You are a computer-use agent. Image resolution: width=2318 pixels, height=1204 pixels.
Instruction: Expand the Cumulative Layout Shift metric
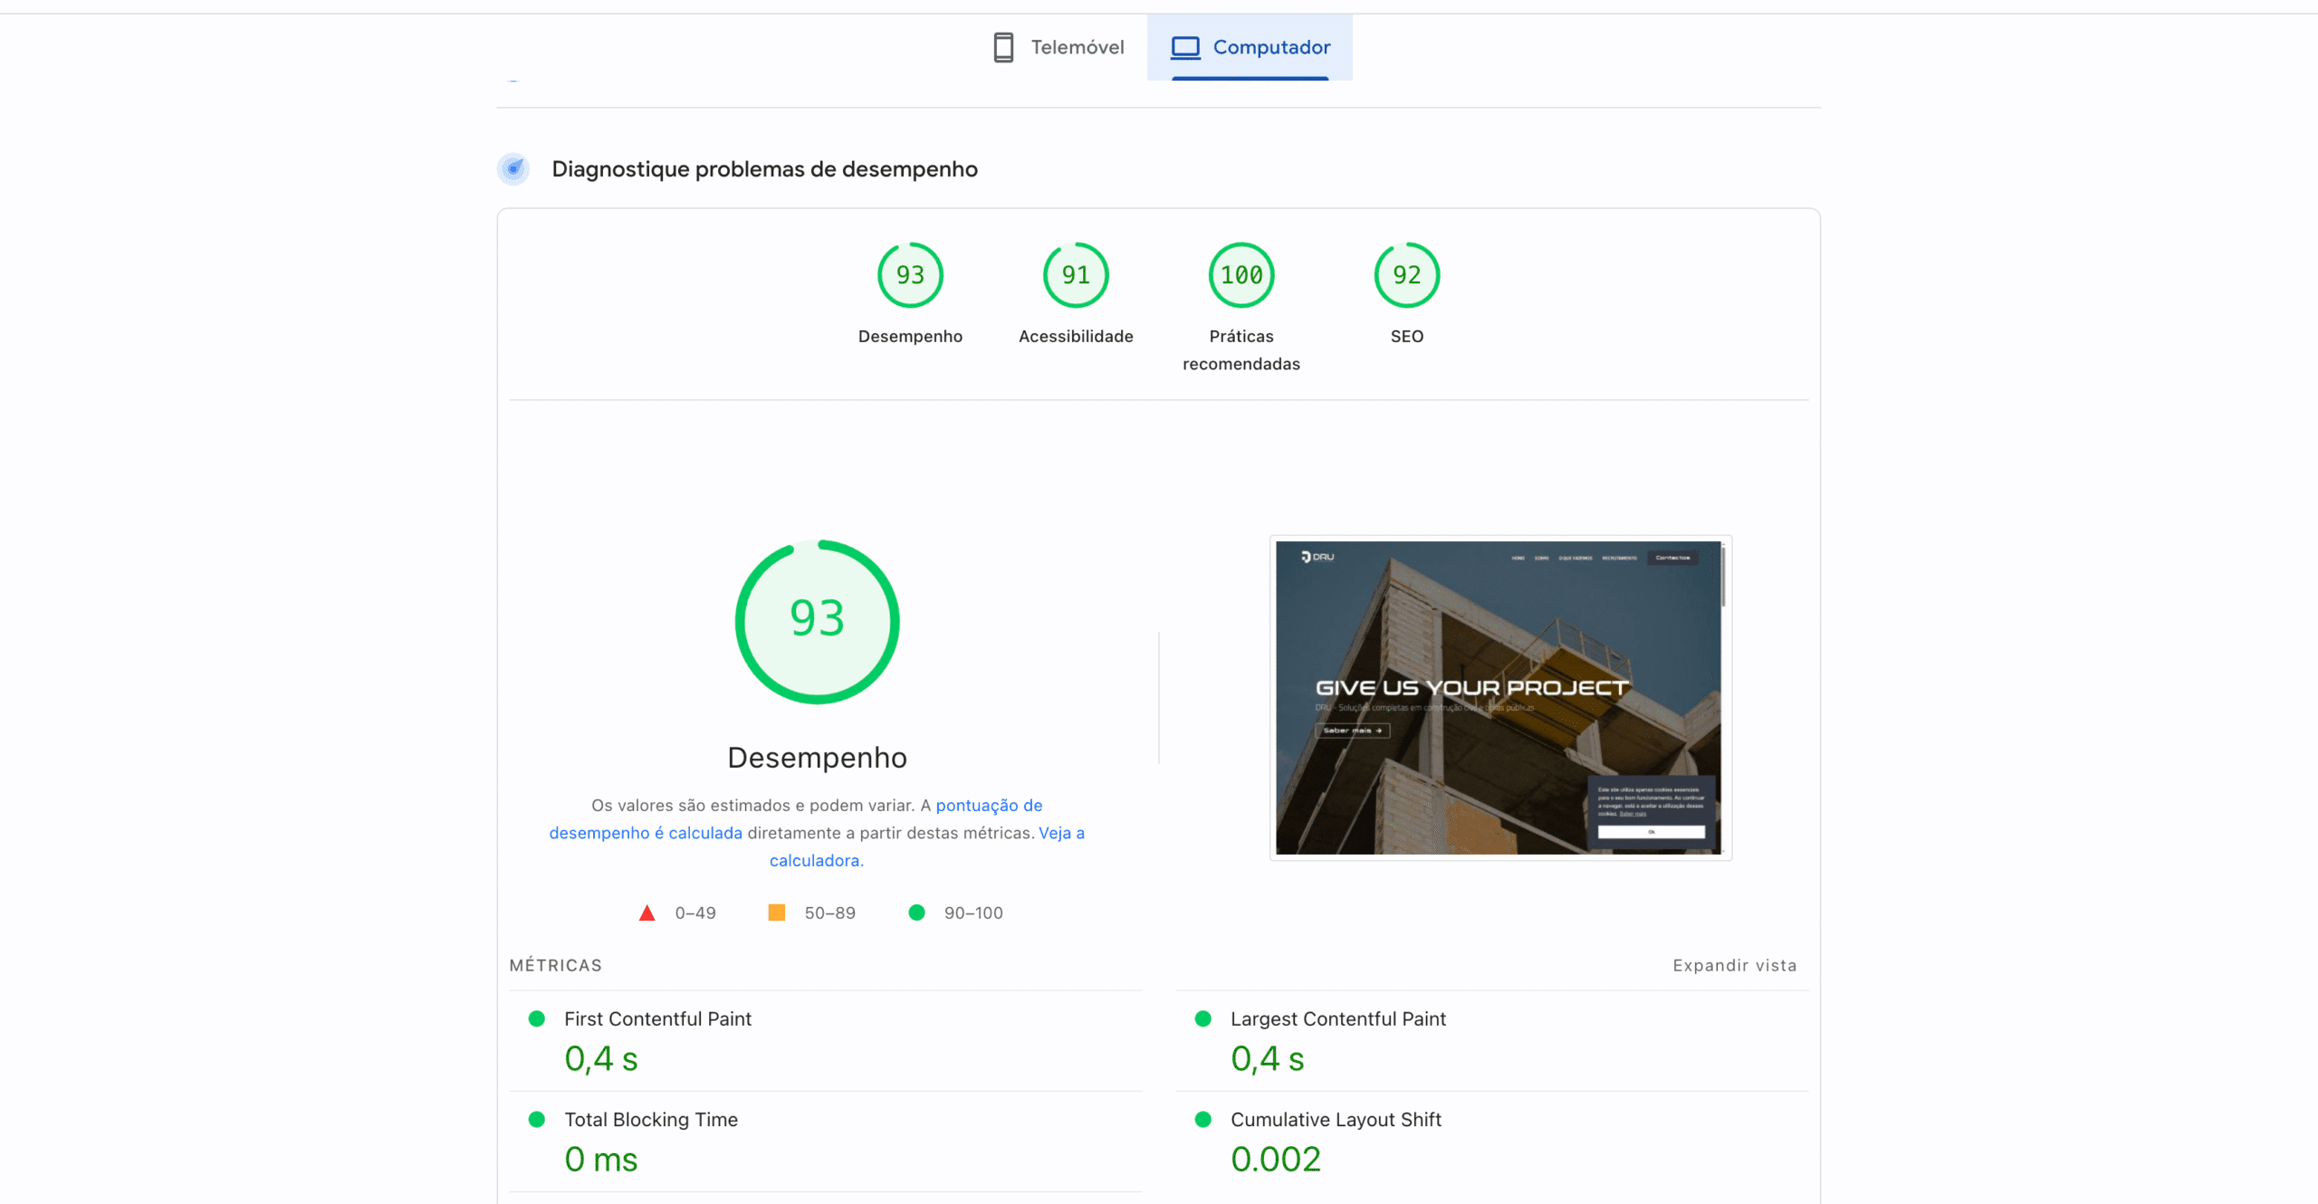pos(1335,1119)
